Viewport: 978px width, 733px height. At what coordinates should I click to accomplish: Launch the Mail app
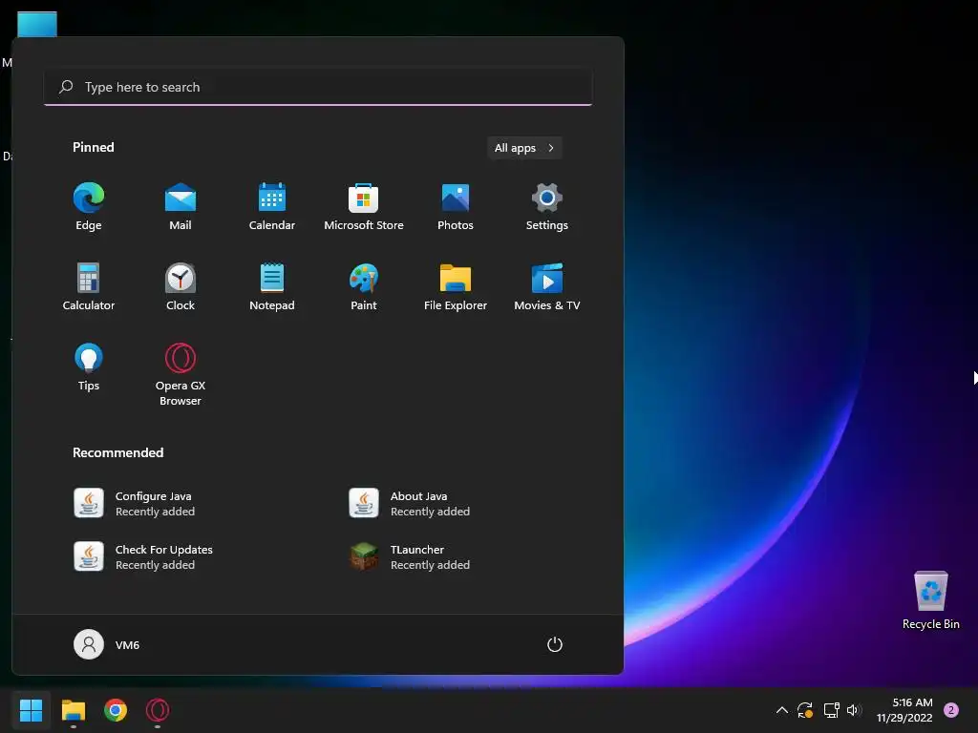(x=181, y=207)
